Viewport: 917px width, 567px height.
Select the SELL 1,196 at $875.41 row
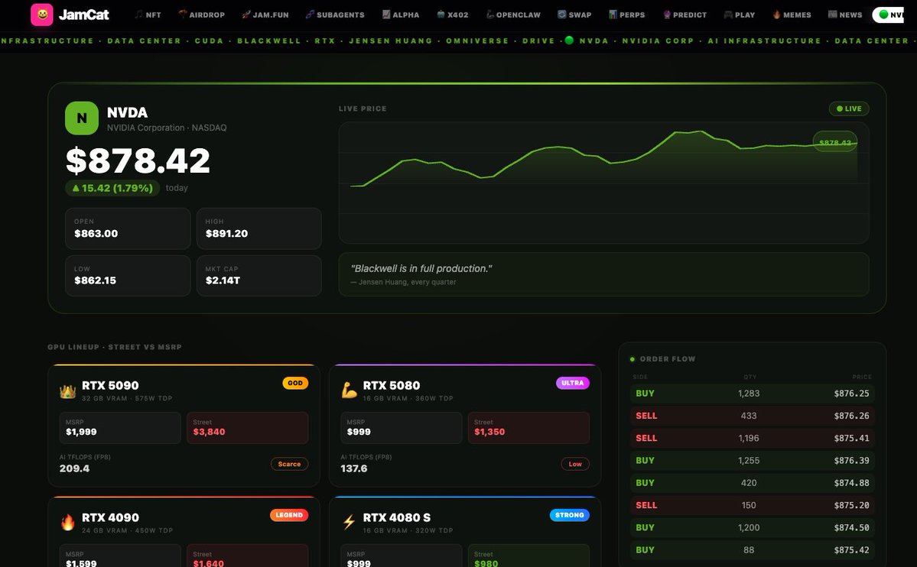[x=752, y=438]
